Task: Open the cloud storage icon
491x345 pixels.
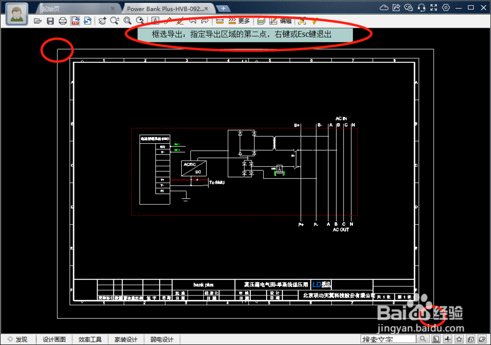Action: pos(384,8)
